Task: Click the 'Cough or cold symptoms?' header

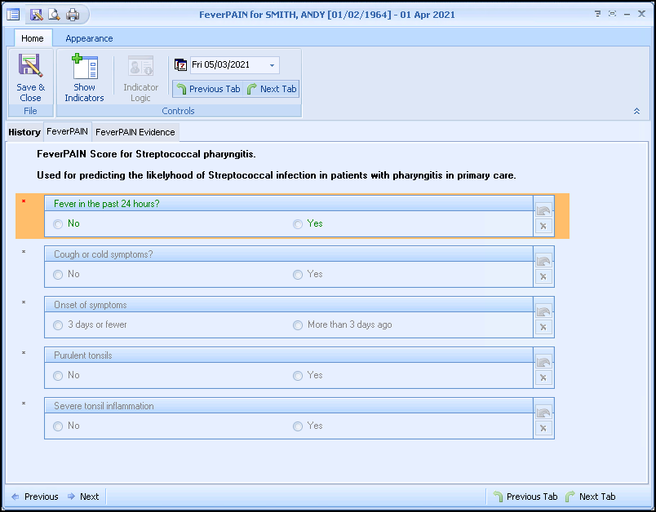Action: pos(289,254)
